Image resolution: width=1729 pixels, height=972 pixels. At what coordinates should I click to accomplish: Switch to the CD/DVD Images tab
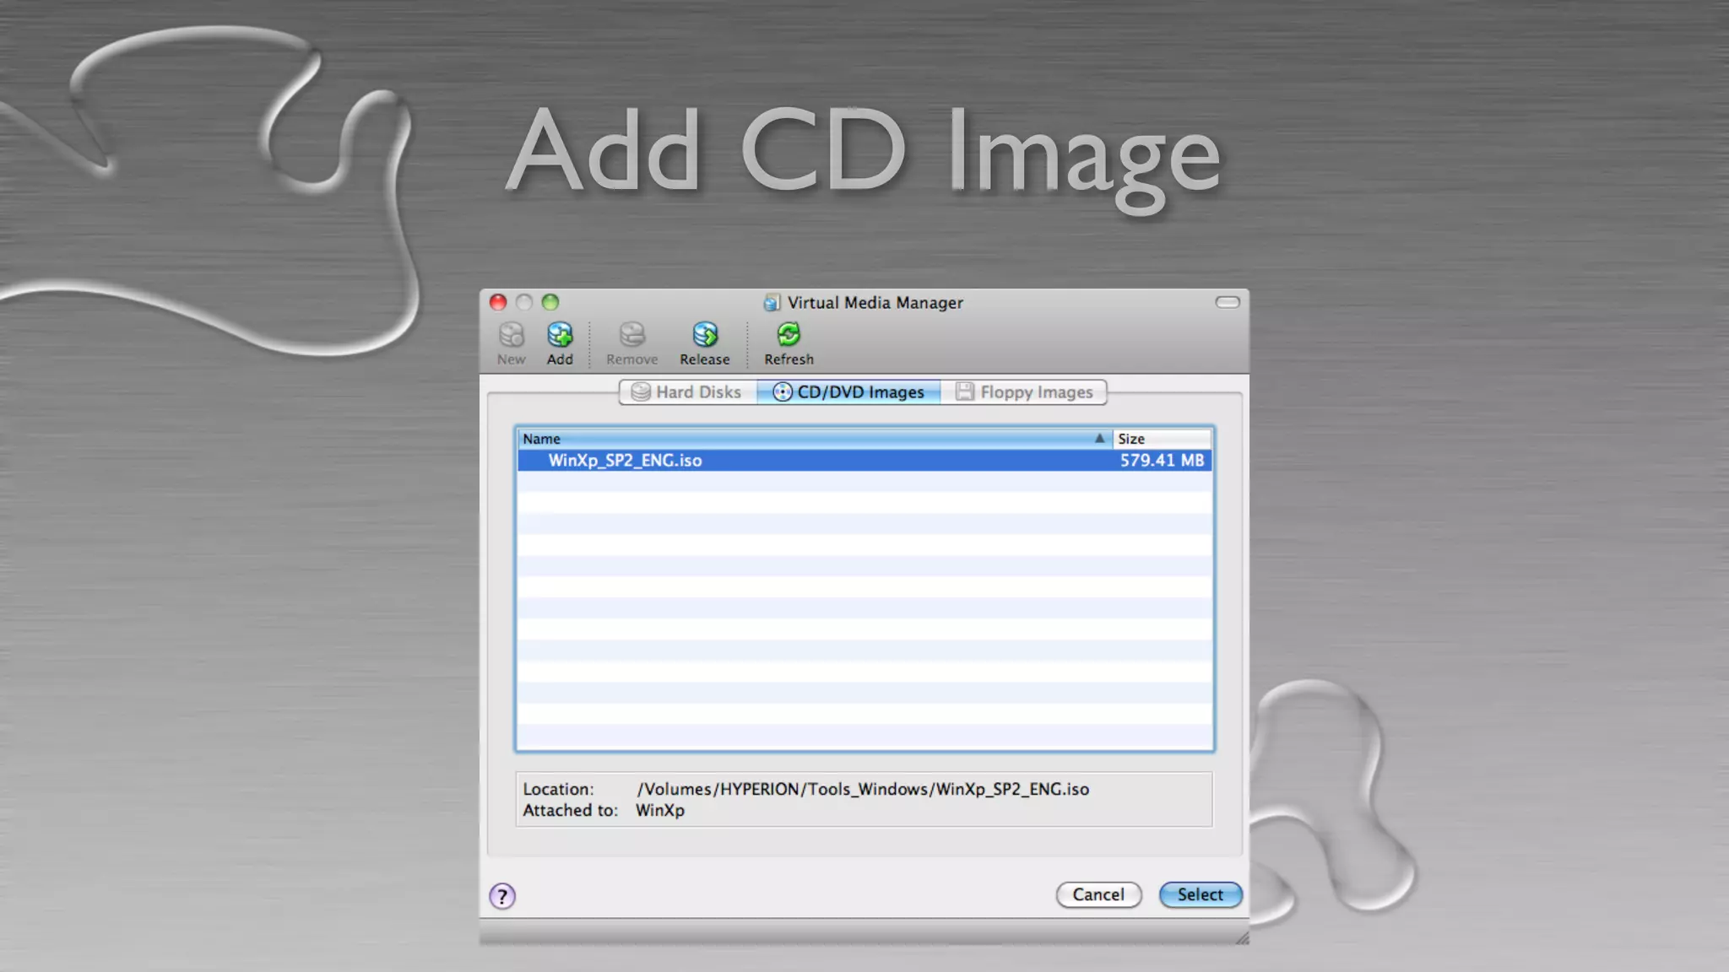click(x=848, y=392)
